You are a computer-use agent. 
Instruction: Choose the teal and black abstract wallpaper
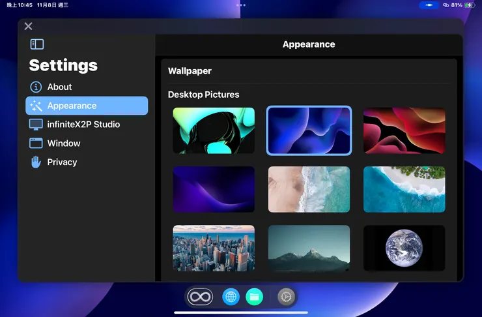[214, 130]
